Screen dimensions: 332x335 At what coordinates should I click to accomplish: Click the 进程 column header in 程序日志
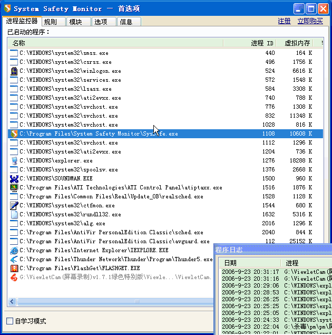pos(306,263)
